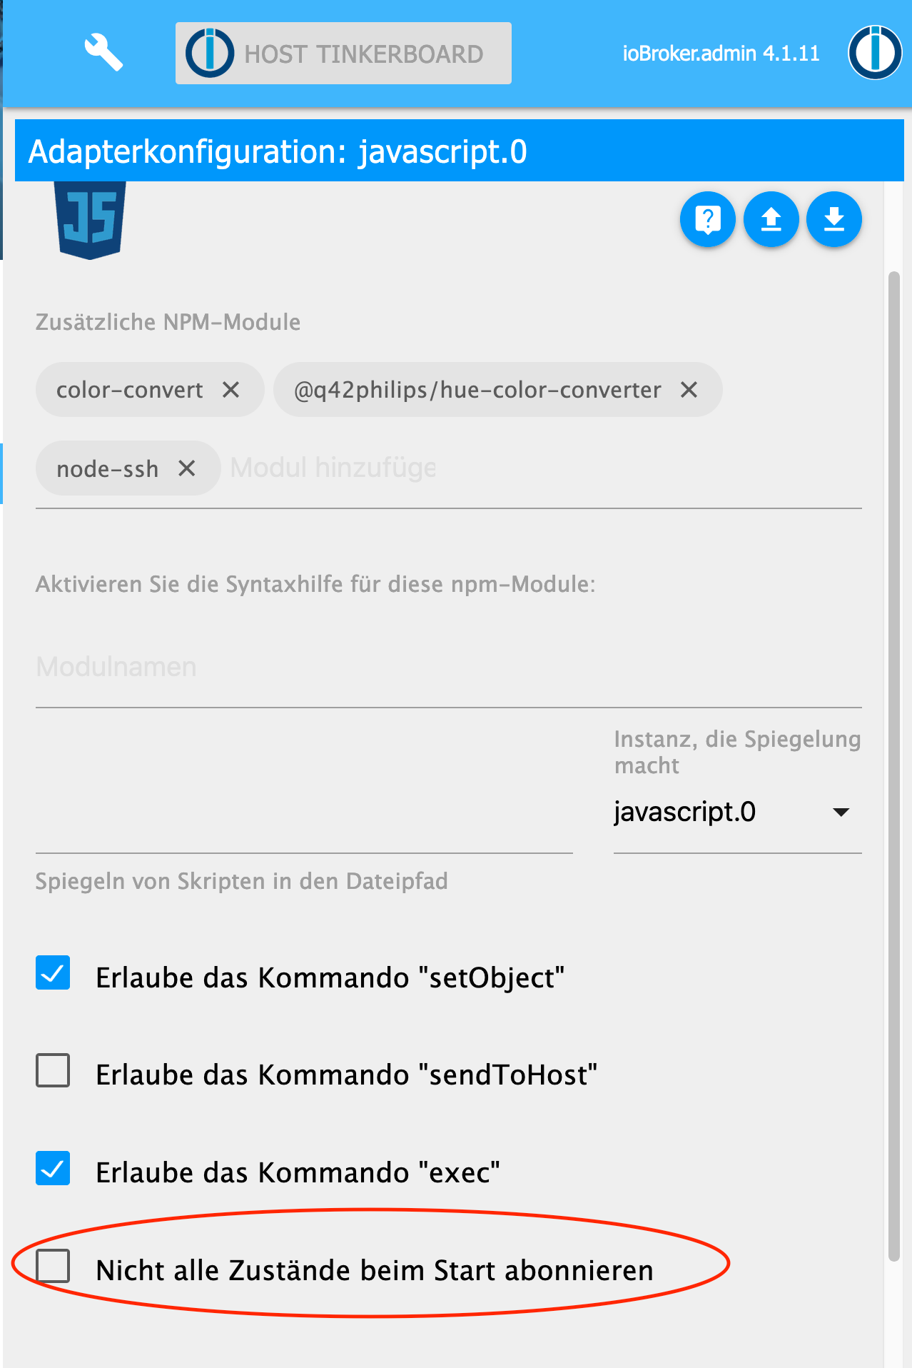The height and width of the screenshot is (1368, 912).
Task: Click the ioBroker.admin 4.1.11 version text
Action: [721, 54]
